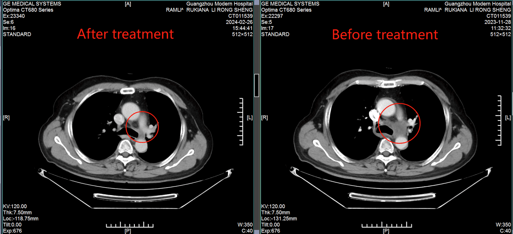
Task: Click the [L] marker on the right scan
Action: pos(508,117)
